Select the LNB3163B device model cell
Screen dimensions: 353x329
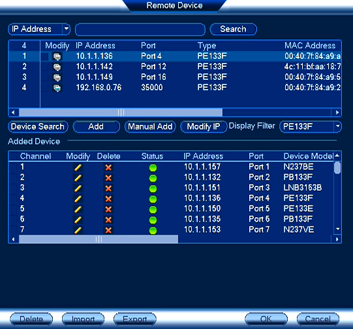[x=303, y=188]
